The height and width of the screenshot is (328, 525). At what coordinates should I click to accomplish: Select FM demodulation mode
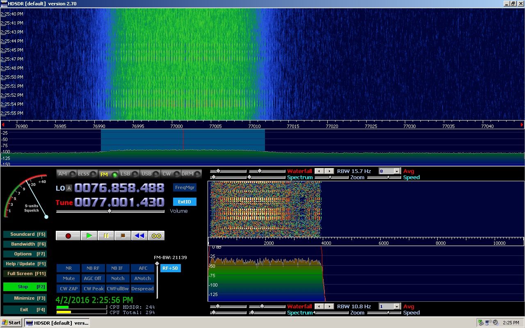(108, 174)
